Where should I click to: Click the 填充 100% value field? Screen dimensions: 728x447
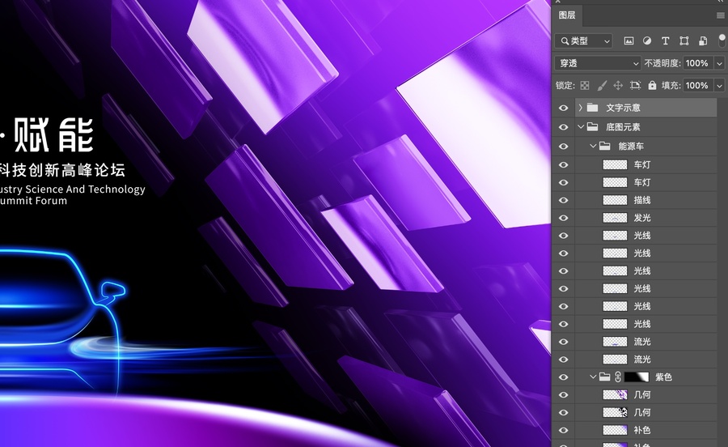click(698, 86)
